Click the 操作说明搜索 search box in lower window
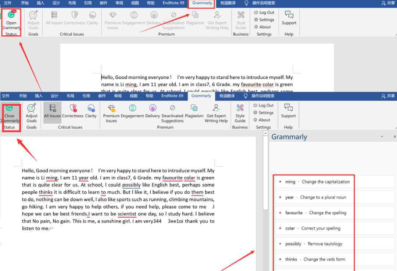Viewport: 397px width, 271px height. 260,96
